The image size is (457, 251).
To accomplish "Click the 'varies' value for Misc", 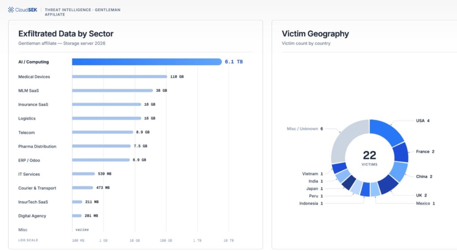I will [x=82, y=230].
